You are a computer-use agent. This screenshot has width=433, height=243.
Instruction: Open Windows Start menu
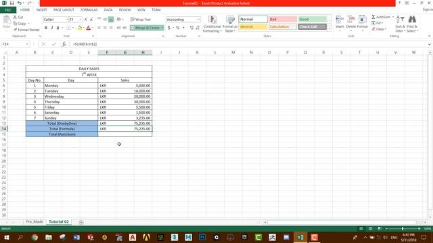click(x=7, y=237)
